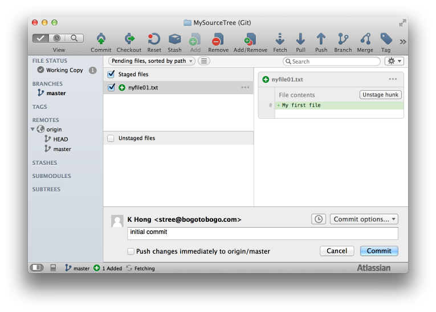436x312 pixels.
Task: Open the Commit options dropdown
Action: [x=364, y=219]
